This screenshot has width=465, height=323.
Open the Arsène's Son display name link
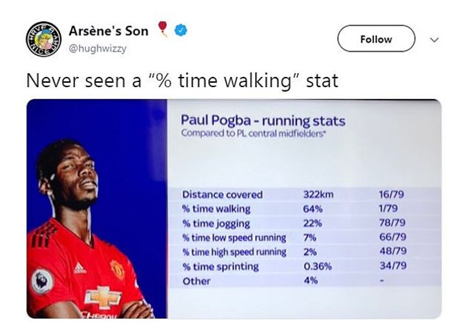108,31
